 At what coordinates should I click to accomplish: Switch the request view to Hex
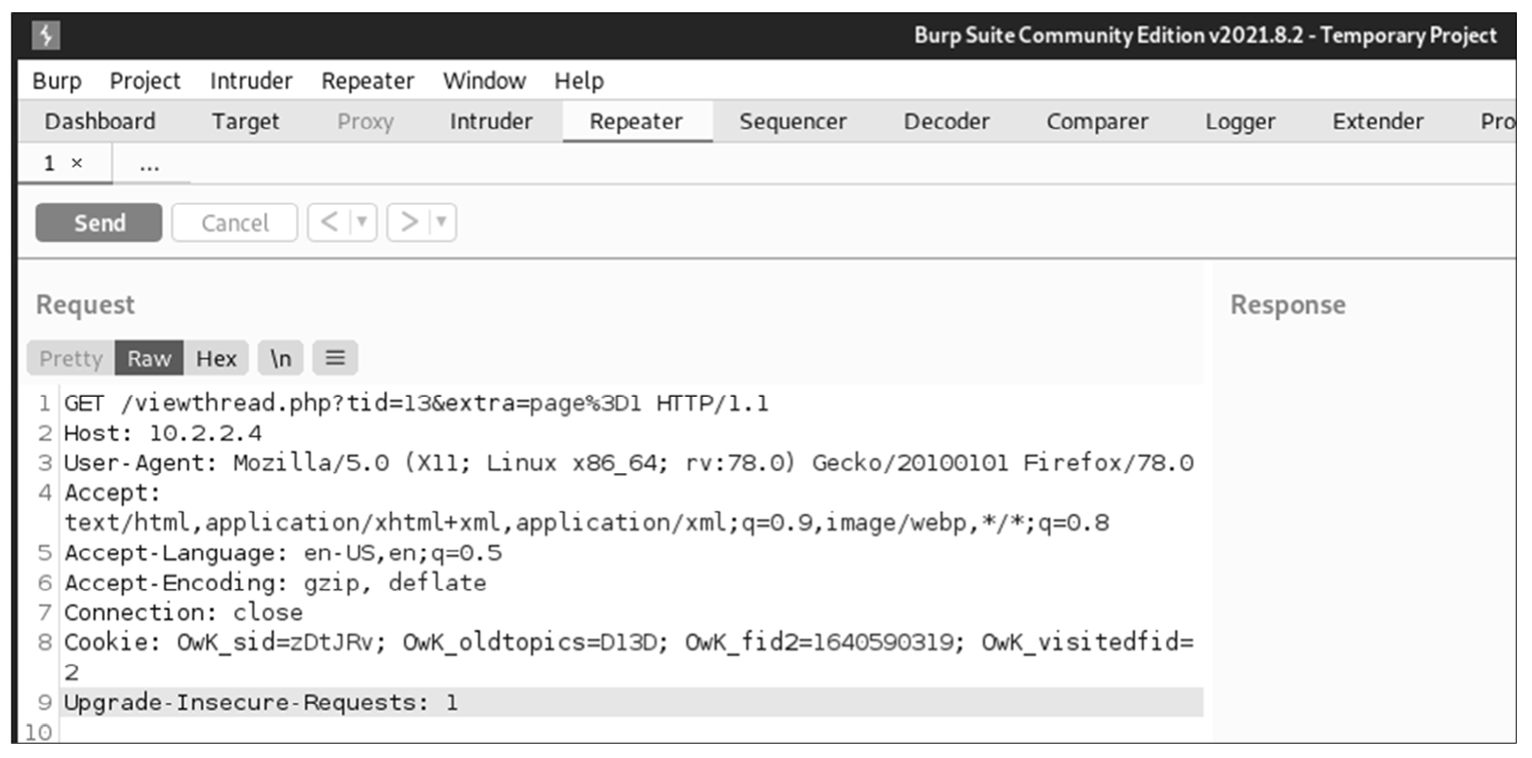tap(216, 359)
